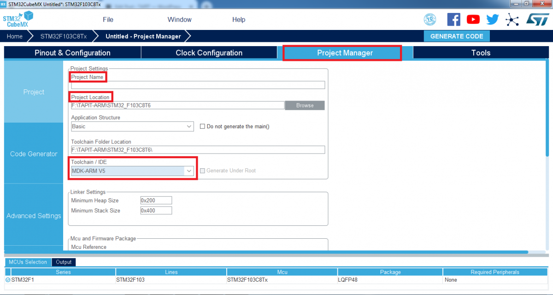
Task: Enable Do not generate the main() checkbox
Action: [x=202, y=126]
